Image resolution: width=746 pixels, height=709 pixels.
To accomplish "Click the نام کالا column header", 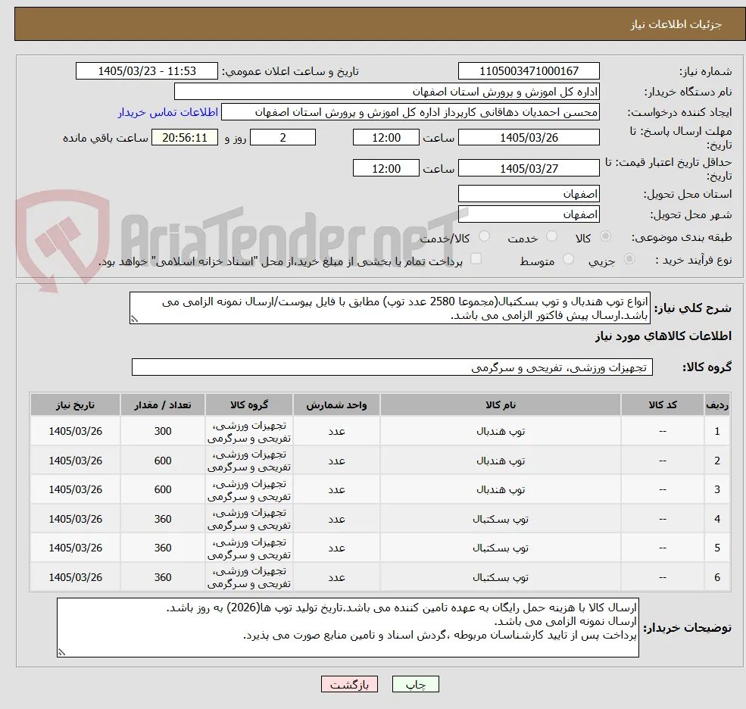I will [501, 405].
